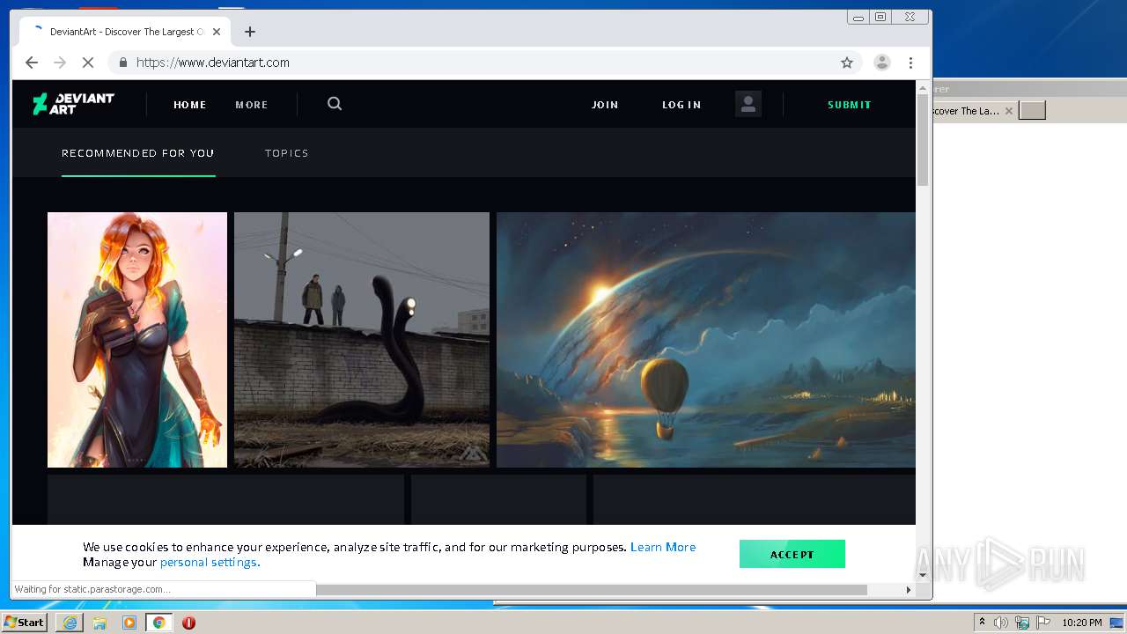Click the vertical scrollbar thumb
Screen dimensions: 1127x634
point(923,140)
